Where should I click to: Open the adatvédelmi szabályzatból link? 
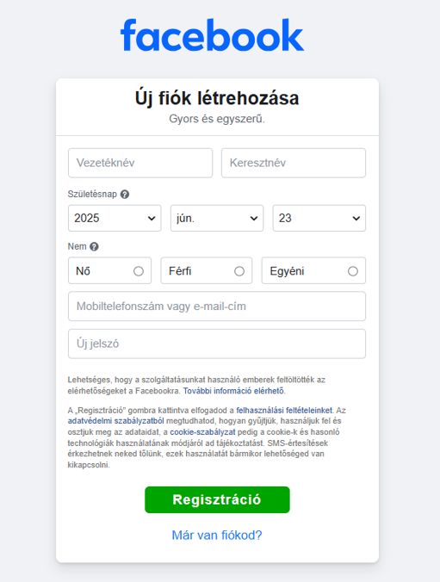(x=116, y=421)
